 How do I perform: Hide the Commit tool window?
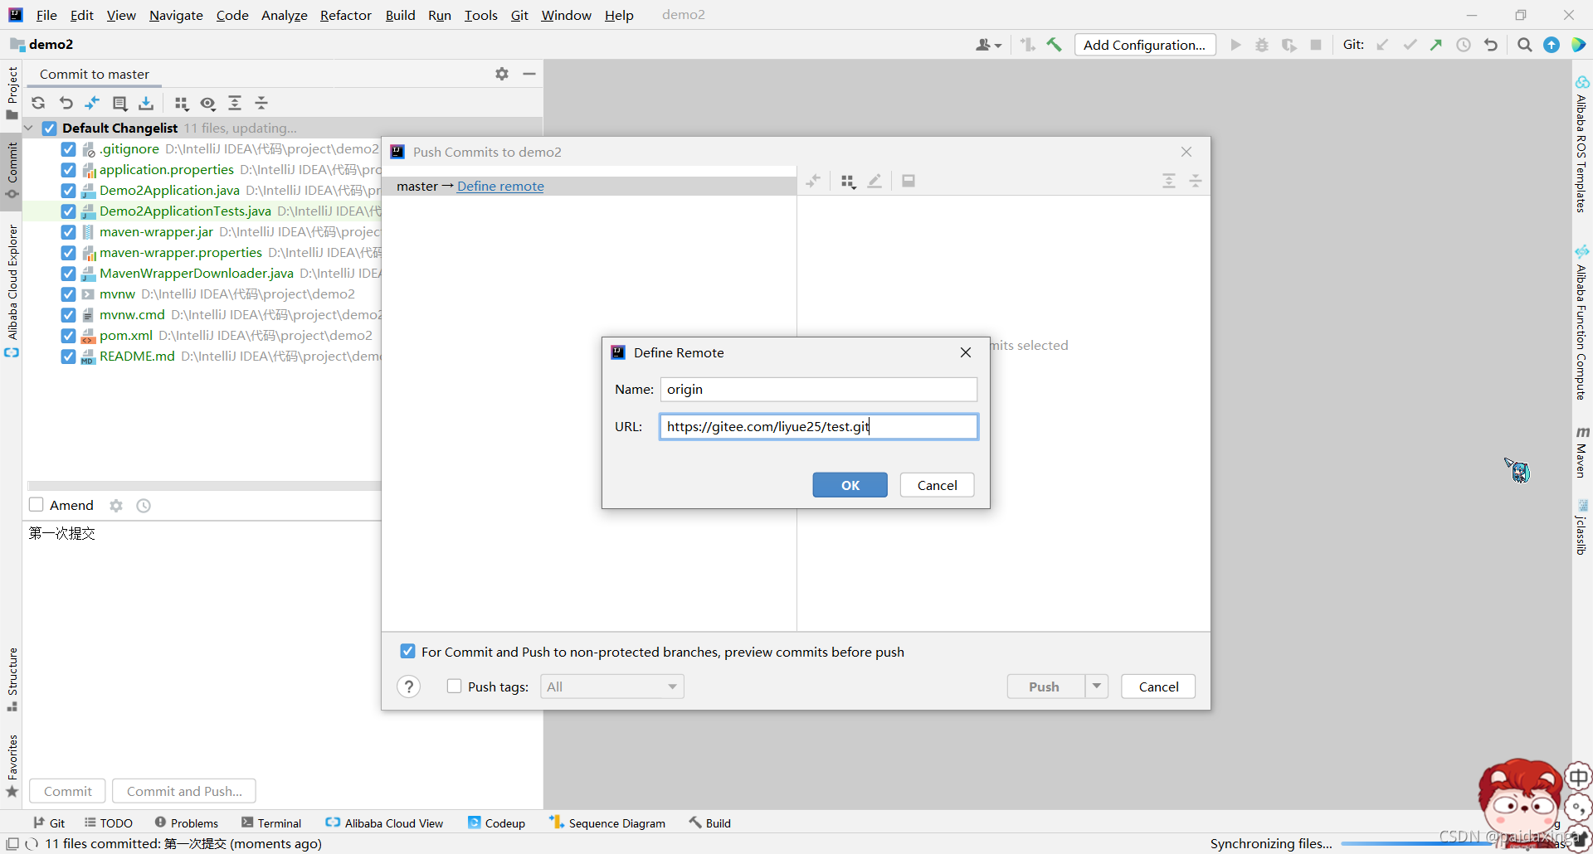529,74
